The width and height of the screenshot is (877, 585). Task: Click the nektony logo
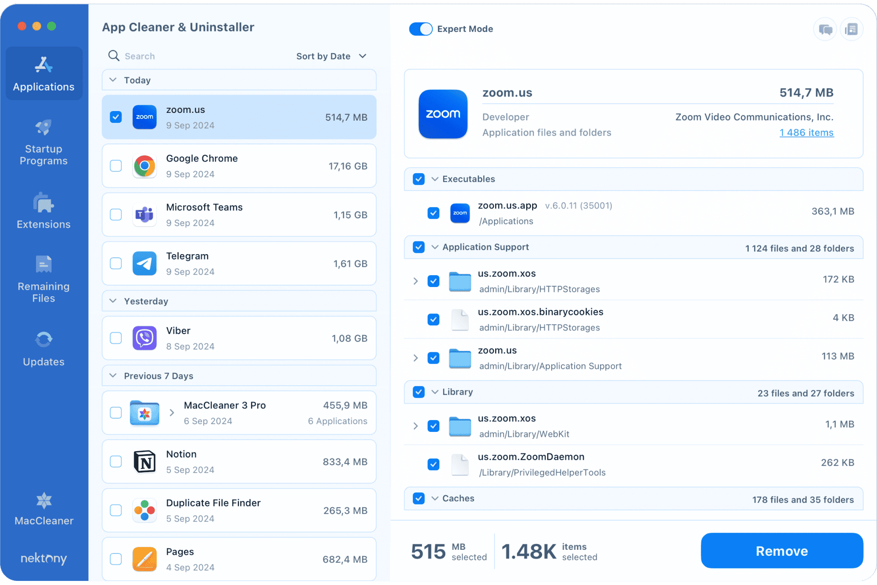pos(44,558)
